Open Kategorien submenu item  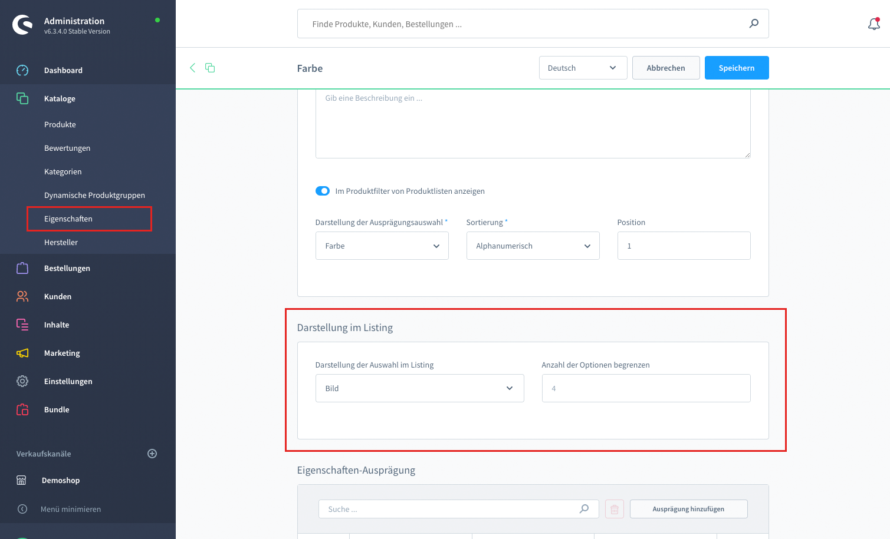coord(63,171)
